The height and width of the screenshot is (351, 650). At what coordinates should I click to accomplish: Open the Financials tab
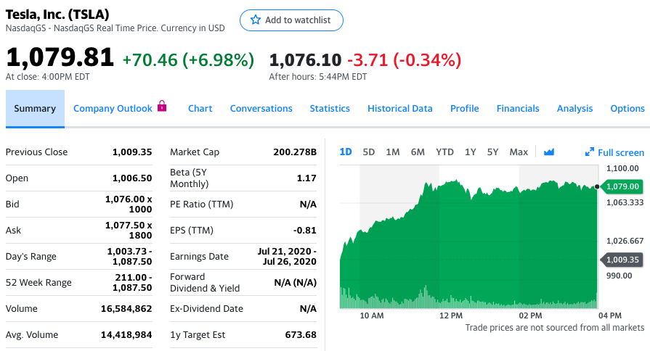coord(518,109)
